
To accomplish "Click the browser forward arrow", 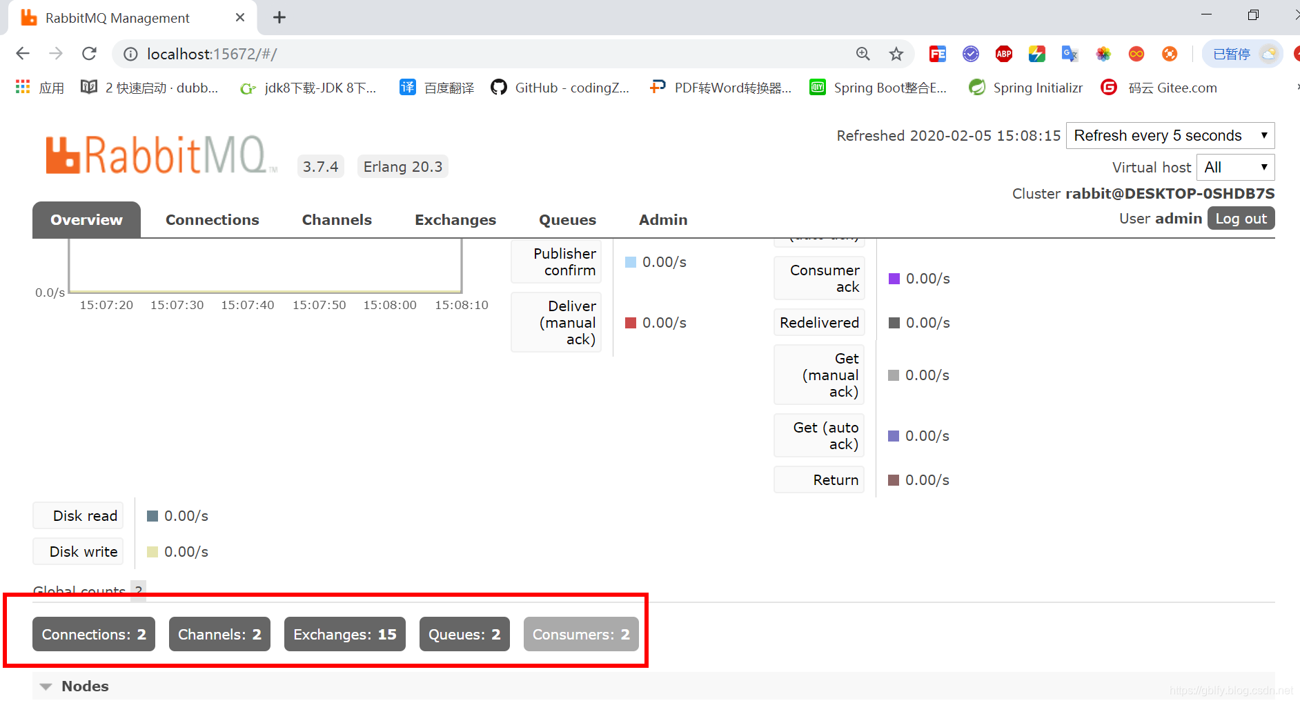I will click(x=56, y=54).
